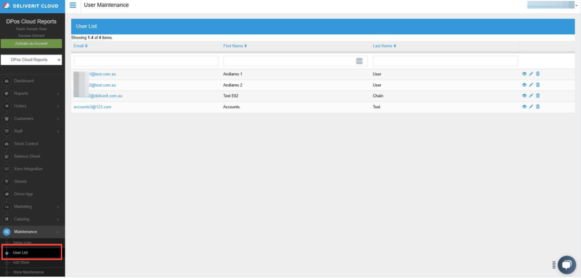Show details for the Test Eli2 user
The image size is (581, 278).
click(x=523, y=95)
